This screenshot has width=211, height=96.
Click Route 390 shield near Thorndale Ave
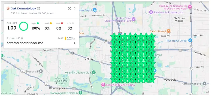tap(180, 50)
